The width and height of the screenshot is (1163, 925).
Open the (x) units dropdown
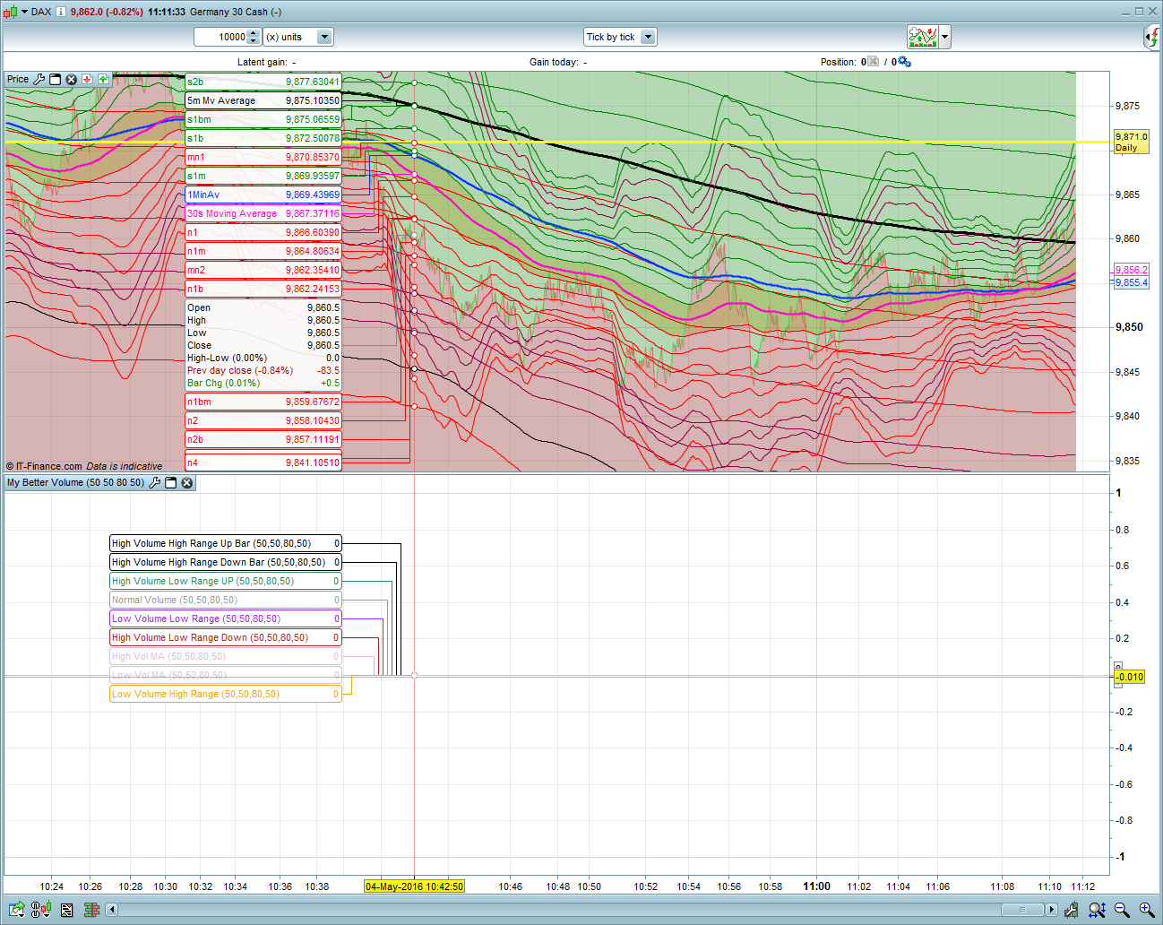pyautogui.click(x=324, y=37)
